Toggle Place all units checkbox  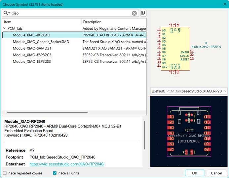coord(55,173)
